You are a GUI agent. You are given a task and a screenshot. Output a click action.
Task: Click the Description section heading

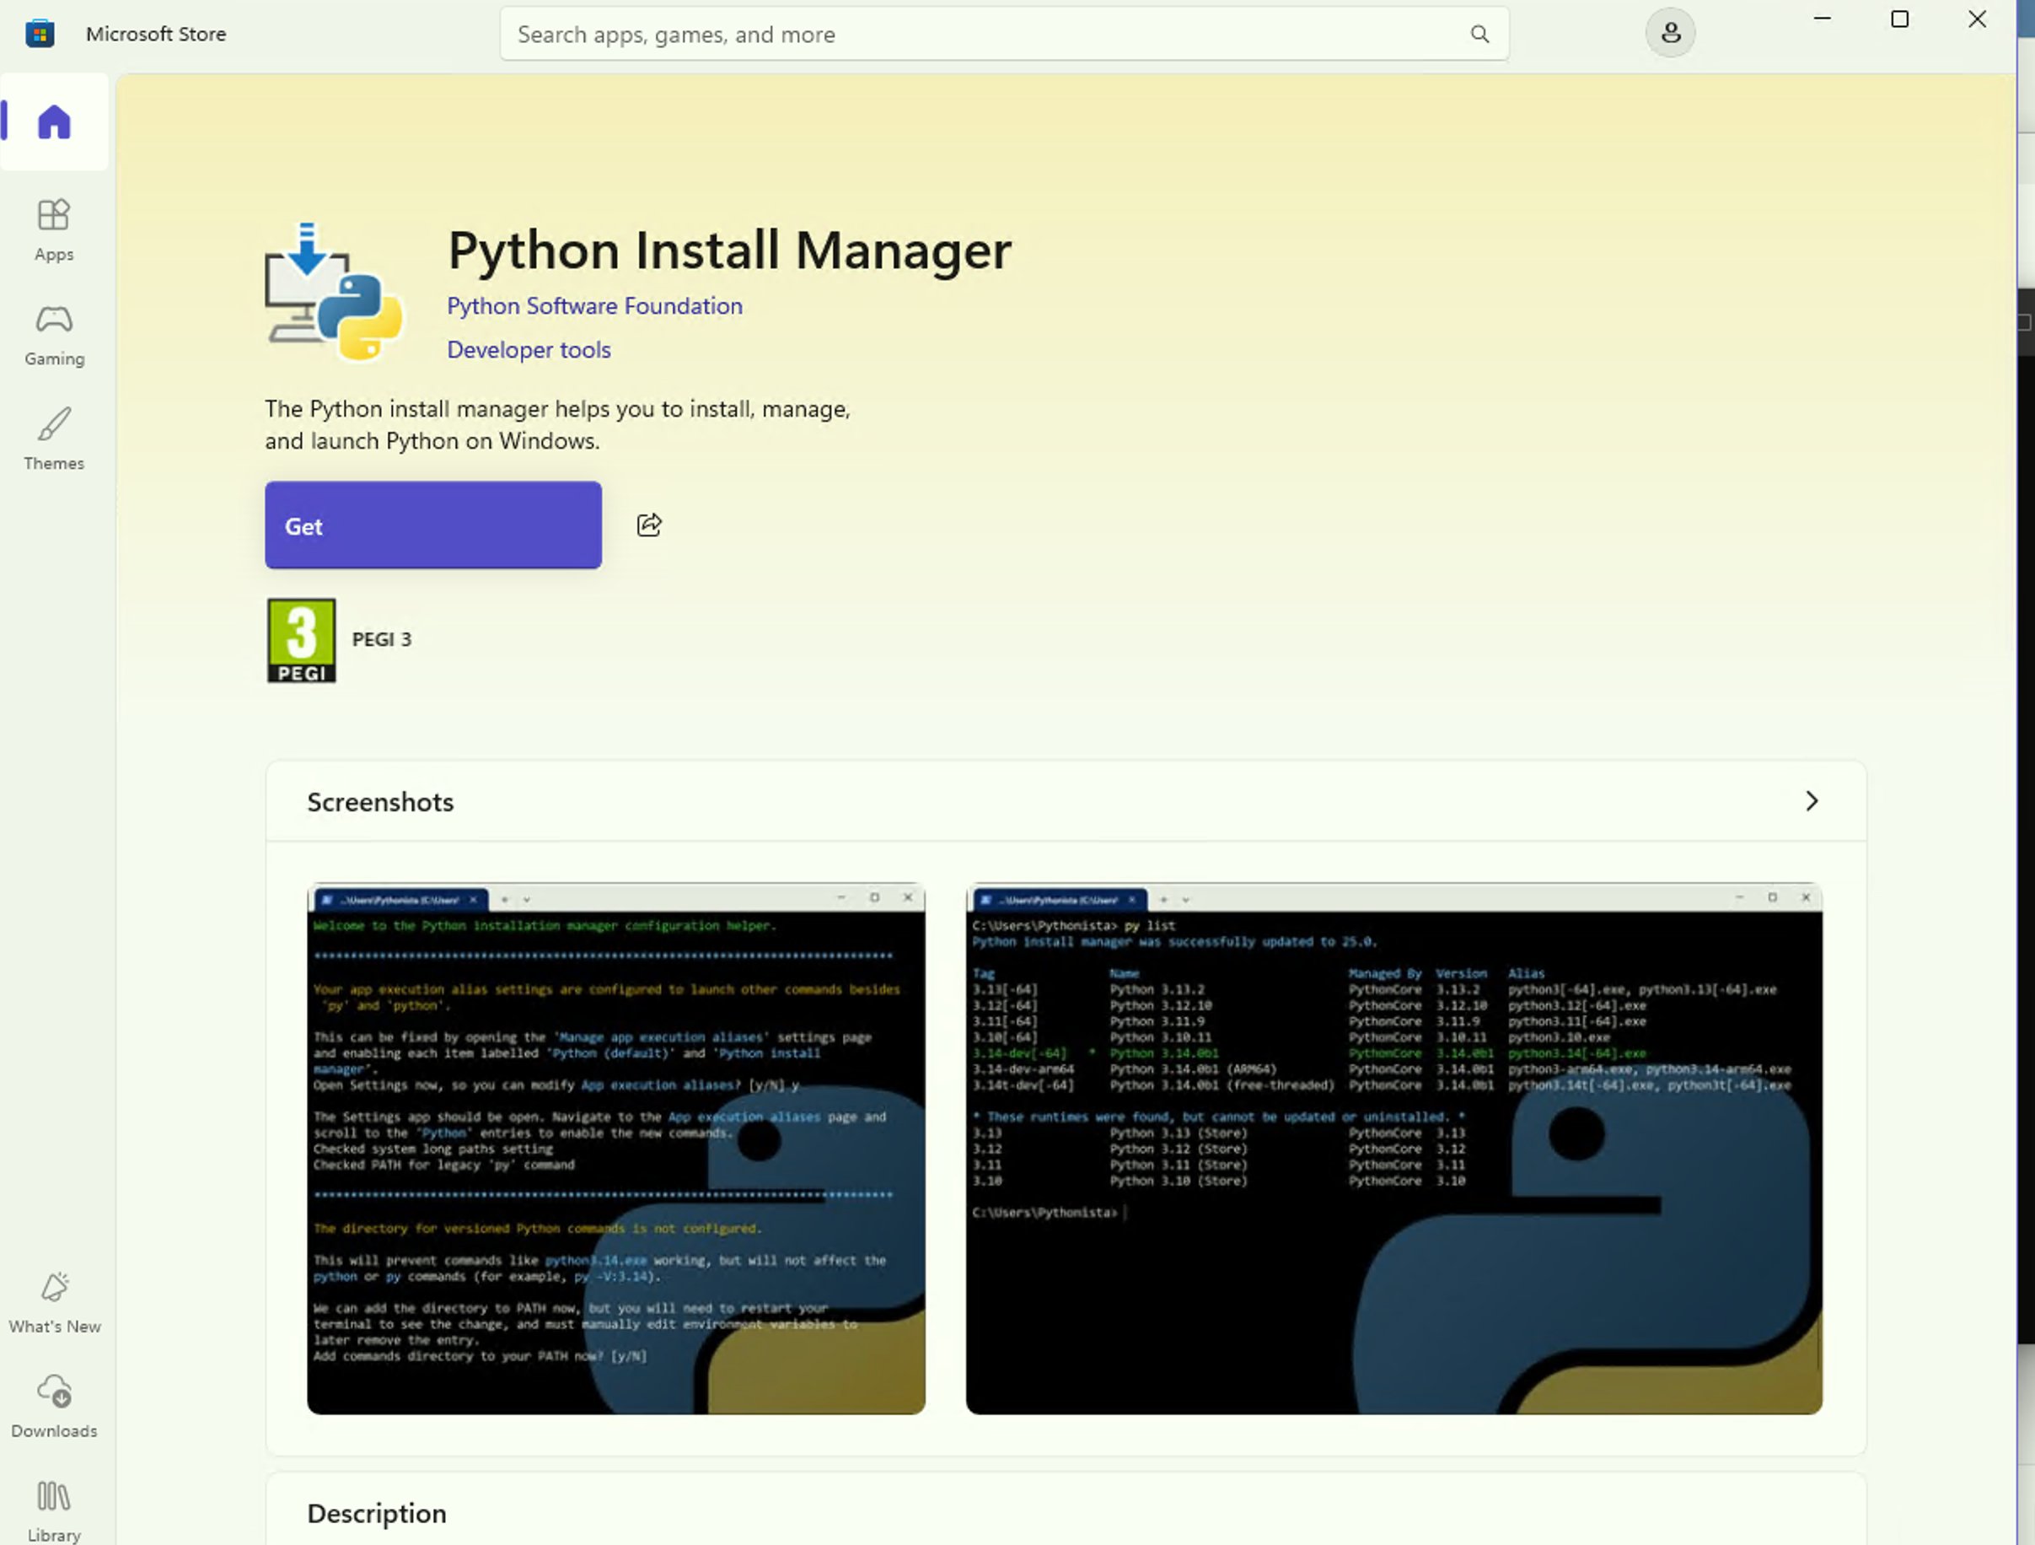377,1514
